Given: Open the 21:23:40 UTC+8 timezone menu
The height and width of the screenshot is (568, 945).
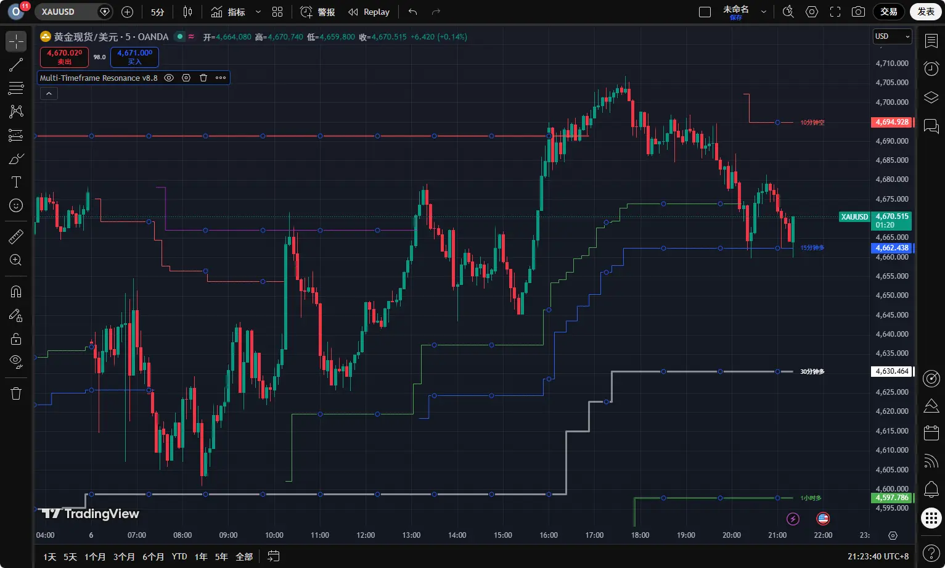Looking at the screenshot, I should click(878, 556).
